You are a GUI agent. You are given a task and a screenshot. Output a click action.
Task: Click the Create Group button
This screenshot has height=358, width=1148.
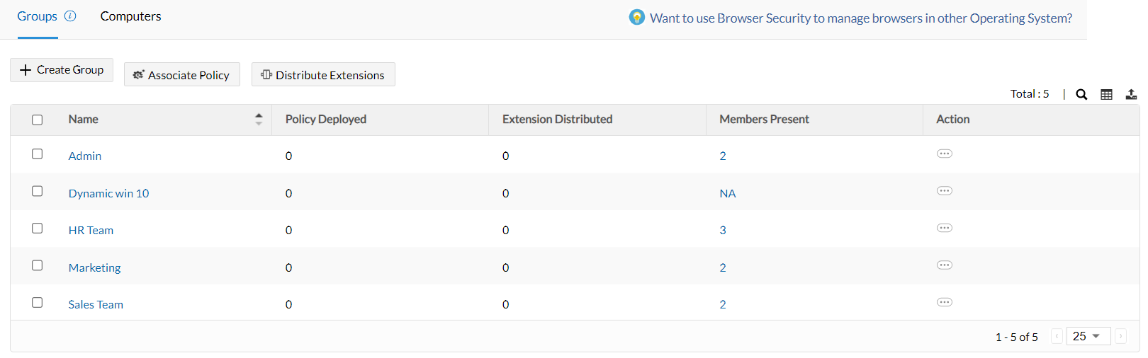point(62,70)
